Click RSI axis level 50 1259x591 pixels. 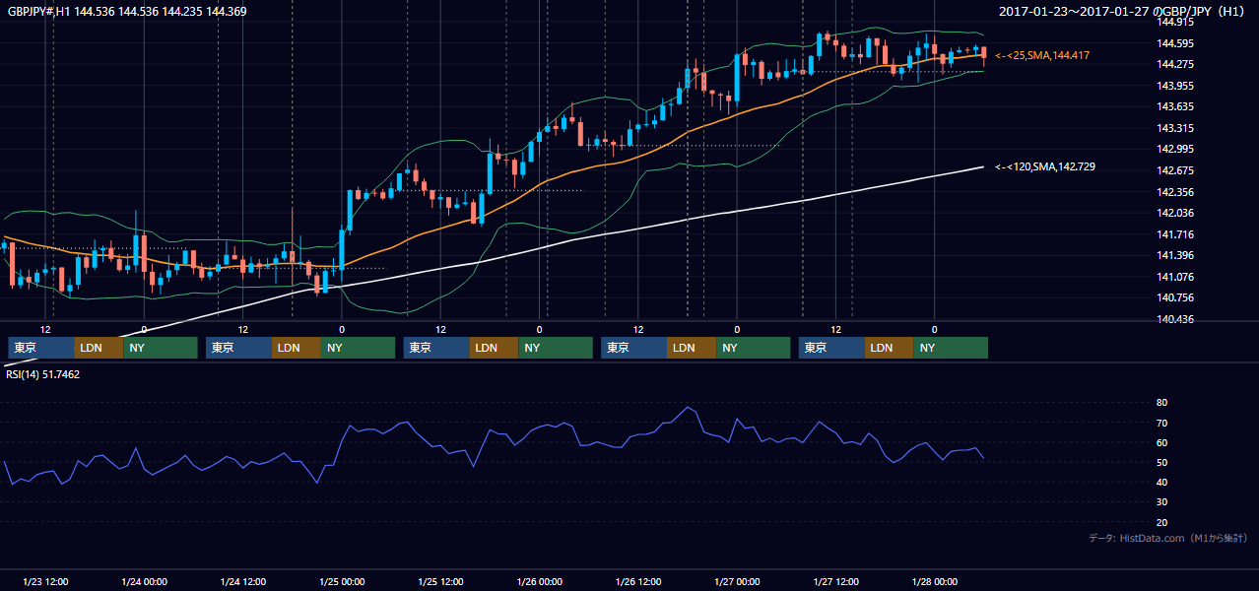[x=1161, y=463]
